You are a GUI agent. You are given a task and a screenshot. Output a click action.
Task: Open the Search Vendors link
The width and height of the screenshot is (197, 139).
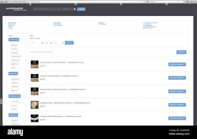click(58, 25)
